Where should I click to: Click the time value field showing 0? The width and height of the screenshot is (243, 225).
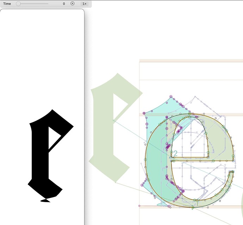pos(64,4)
